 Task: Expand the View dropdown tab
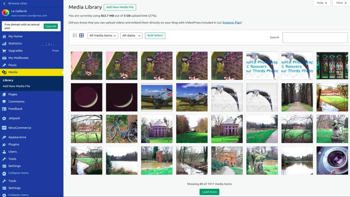[x=341, y=3]
